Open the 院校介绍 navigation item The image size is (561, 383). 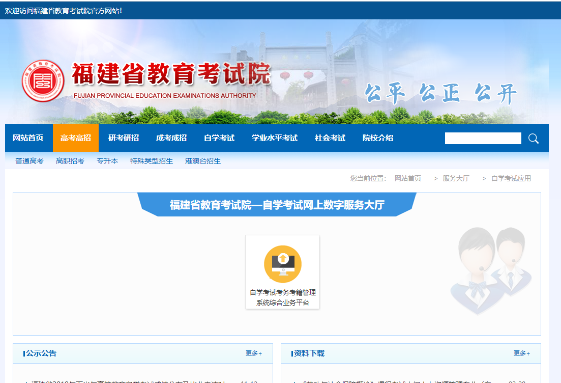(378, 138)
